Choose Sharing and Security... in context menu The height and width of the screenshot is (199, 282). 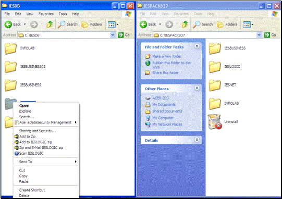click(46, 131)
